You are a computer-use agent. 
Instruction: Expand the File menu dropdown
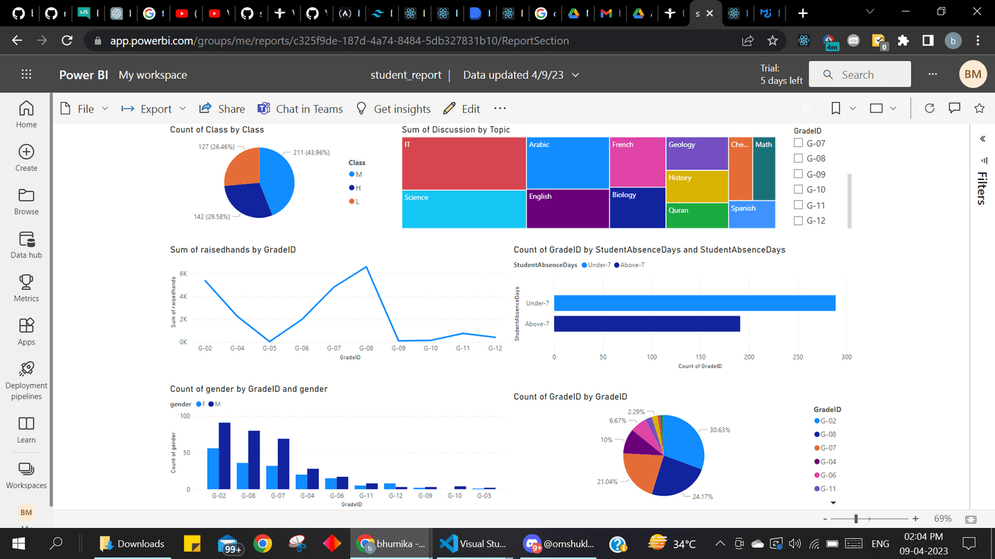(x=105, y=108)
